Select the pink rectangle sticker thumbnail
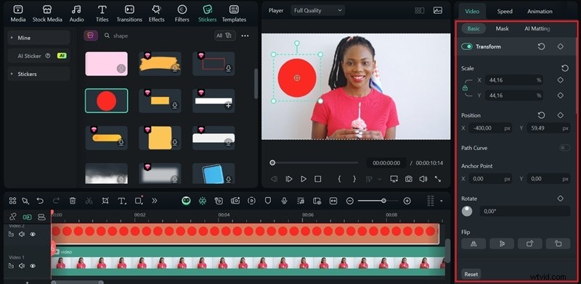 [x=106, y=64]
